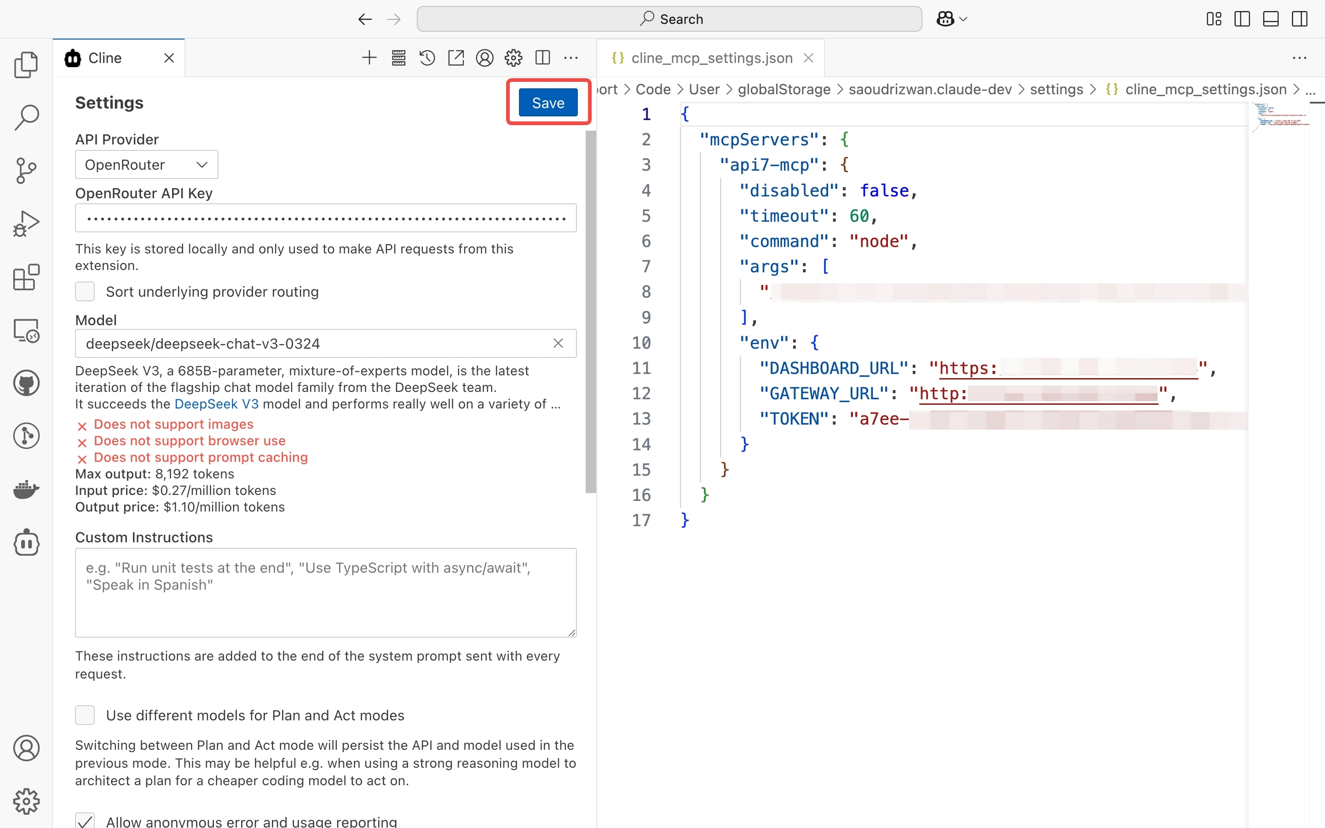Go back with navigation arrow

click(x=365, y=19)
